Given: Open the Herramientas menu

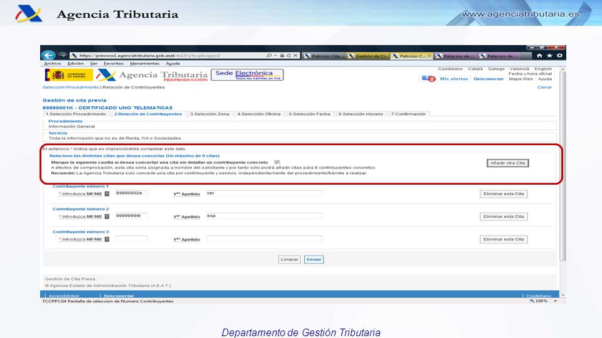Looking at the screenshot, I should 144,64.
